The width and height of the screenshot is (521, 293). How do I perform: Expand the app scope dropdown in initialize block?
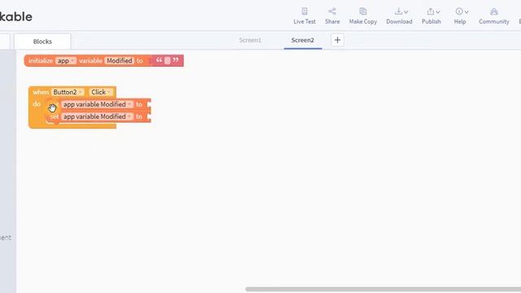click(x=66, y=61)
